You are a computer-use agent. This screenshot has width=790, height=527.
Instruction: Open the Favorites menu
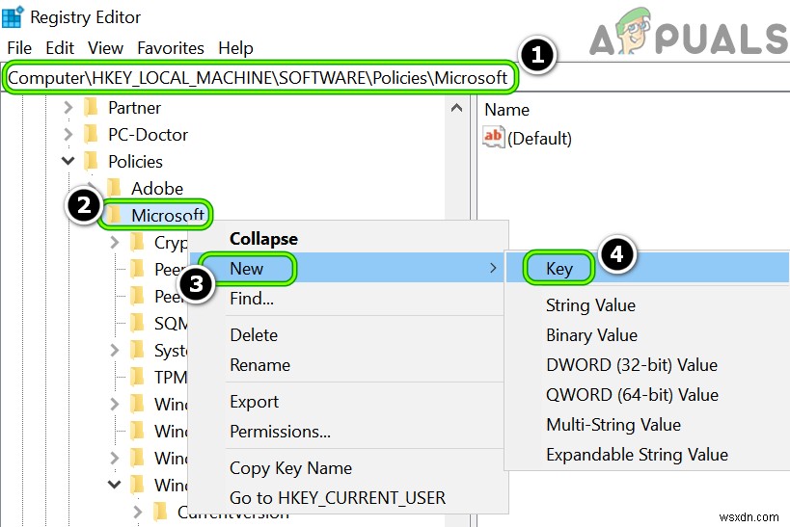click(x=171, y=48)
